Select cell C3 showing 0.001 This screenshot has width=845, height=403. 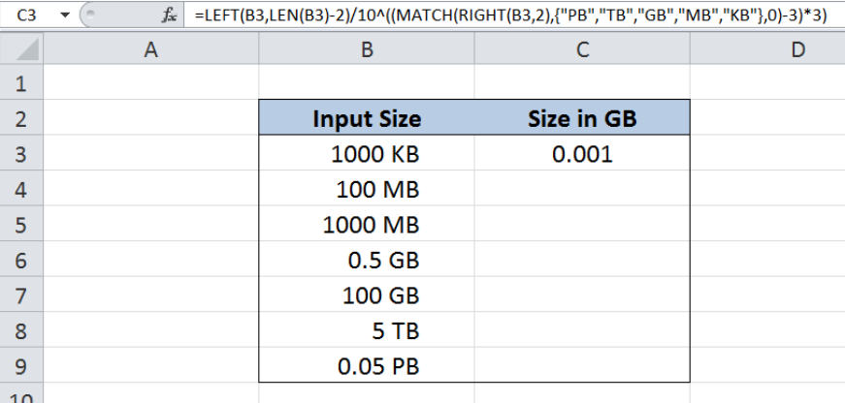[582, 153]
